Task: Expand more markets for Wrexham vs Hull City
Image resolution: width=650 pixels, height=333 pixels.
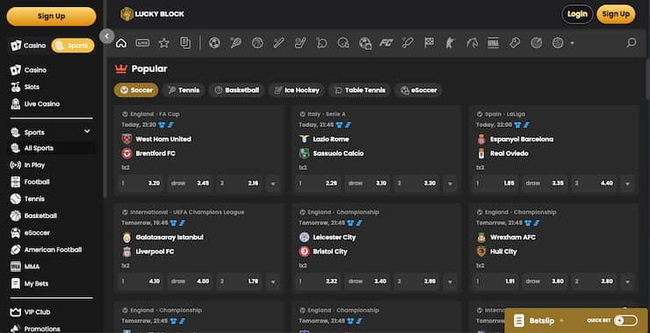Action: point(627,281)
